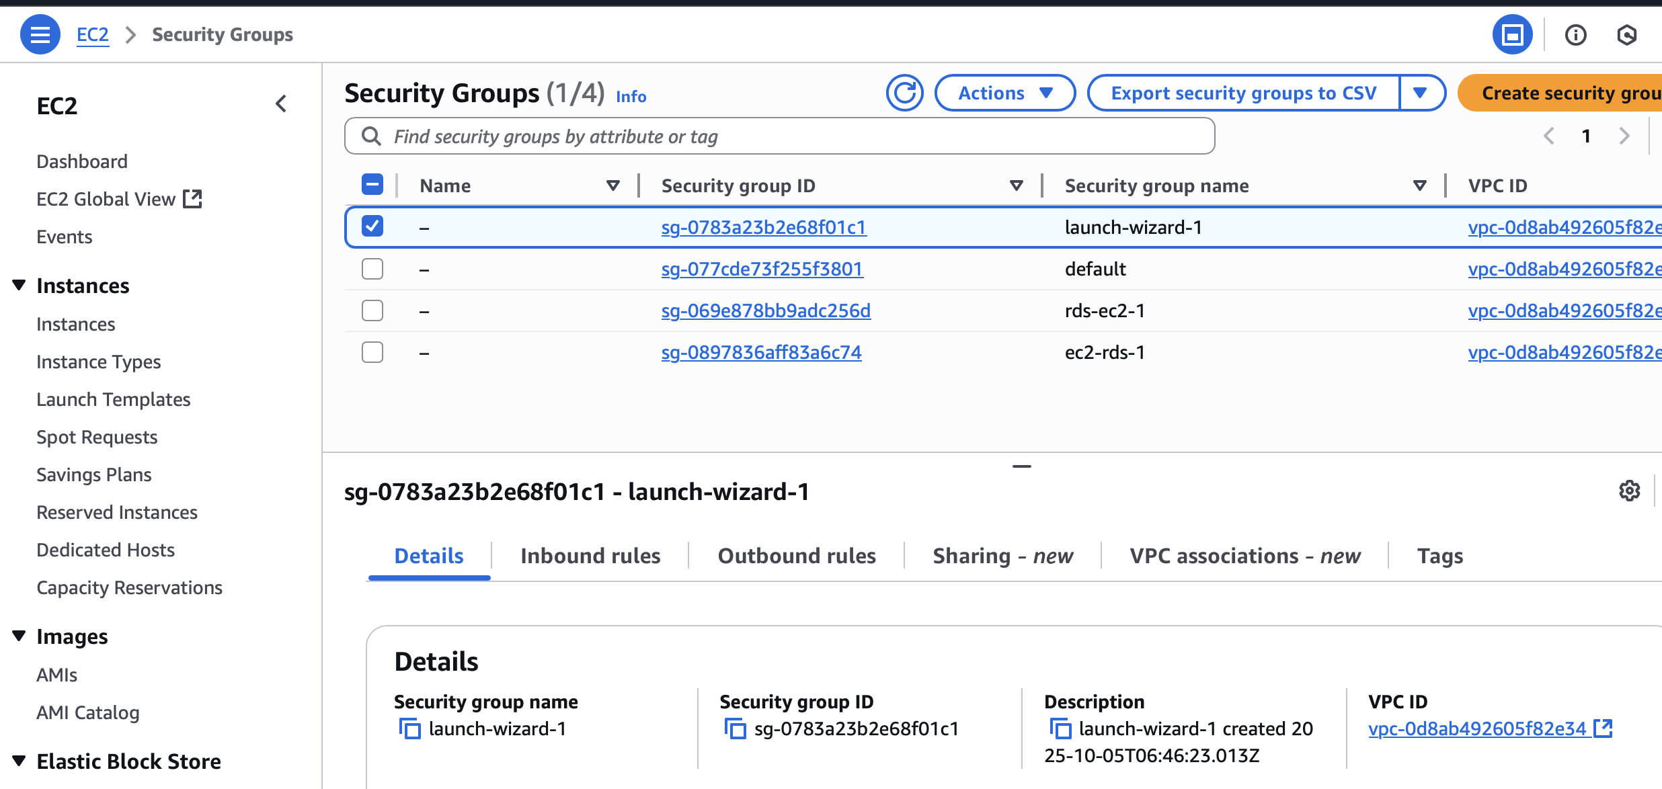The width and height of the screenshot is (1662, 789).
Task: Uncheck the launch-wizard-1 row checkbox
Action: pos(372,226)
